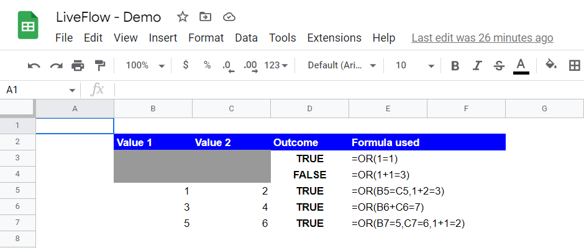The height and width of the screenshot is (248, 584).
Task: Select the 'Value 1' header cell
Action: coord(153,142)
